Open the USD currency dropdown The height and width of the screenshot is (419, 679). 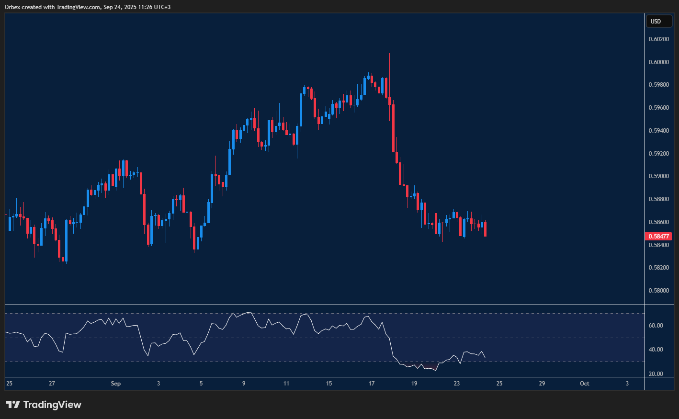(x=658, y=21)
